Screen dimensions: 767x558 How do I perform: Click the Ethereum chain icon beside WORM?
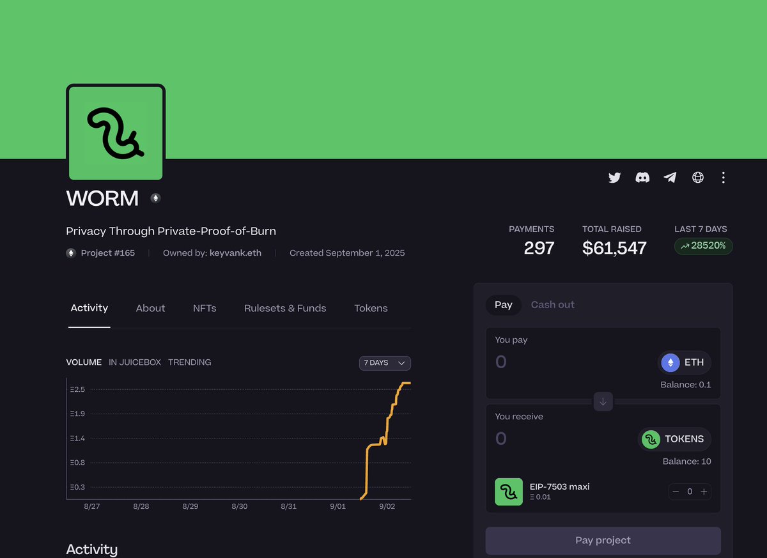(x=155, y=198)
